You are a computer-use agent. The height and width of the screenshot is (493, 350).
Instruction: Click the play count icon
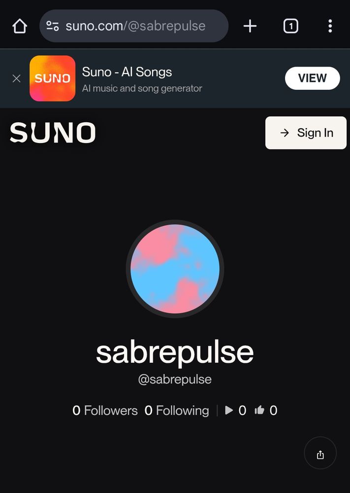(229, 410)
